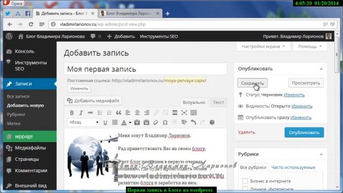The image size is (343, 193).
Task: Insert special character with Omega icon
Action: [x=165, y=122]
